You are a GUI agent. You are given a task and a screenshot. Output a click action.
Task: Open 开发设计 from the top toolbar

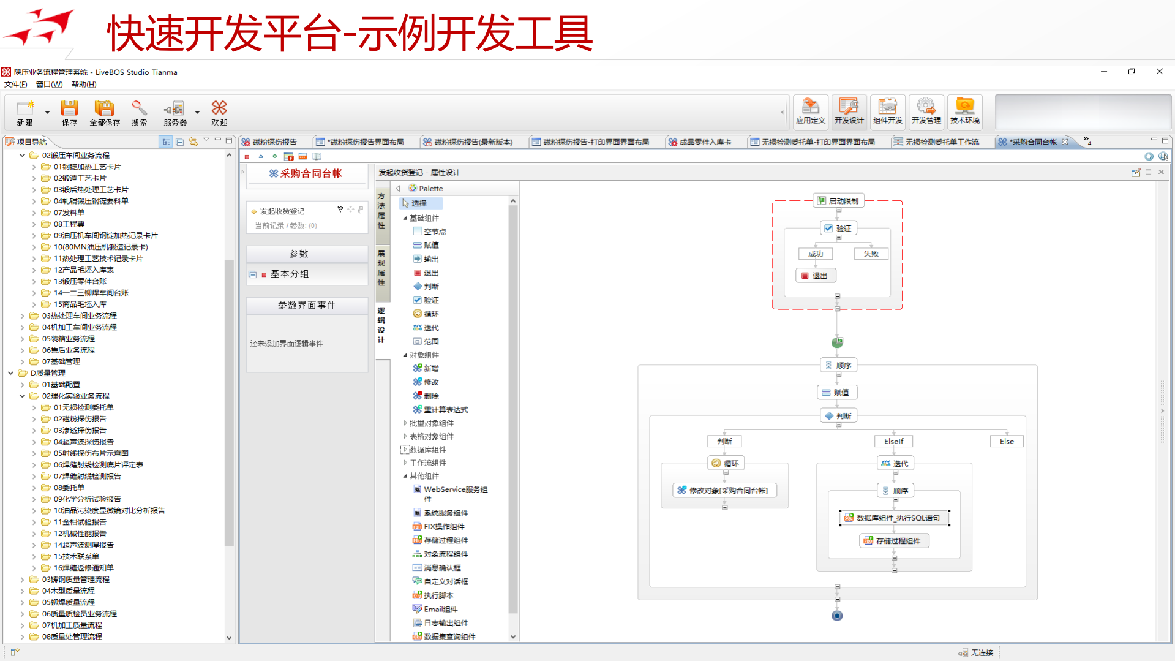point(849,112)
